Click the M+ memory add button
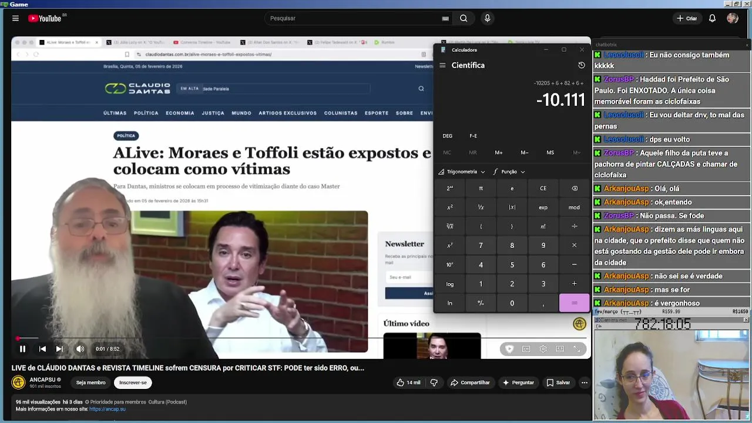Image resolution: width=752 pixels, height=423 pixels. pyautogui.click(x=499, y=153)
